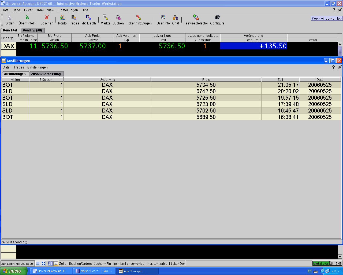The width and height of the screenshot is (343, 275).
Task: Open the Trades toolbar icon
Action: [74, 20]
